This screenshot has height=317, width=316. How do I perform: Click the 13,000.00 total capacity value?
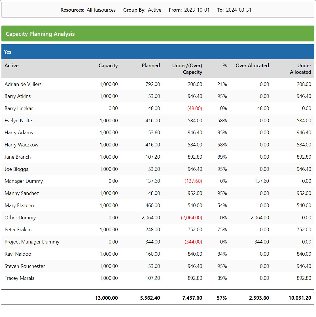point(106,298)
